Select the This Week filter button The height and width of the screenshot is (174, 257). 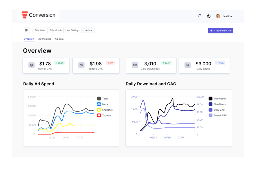point(40,30)
